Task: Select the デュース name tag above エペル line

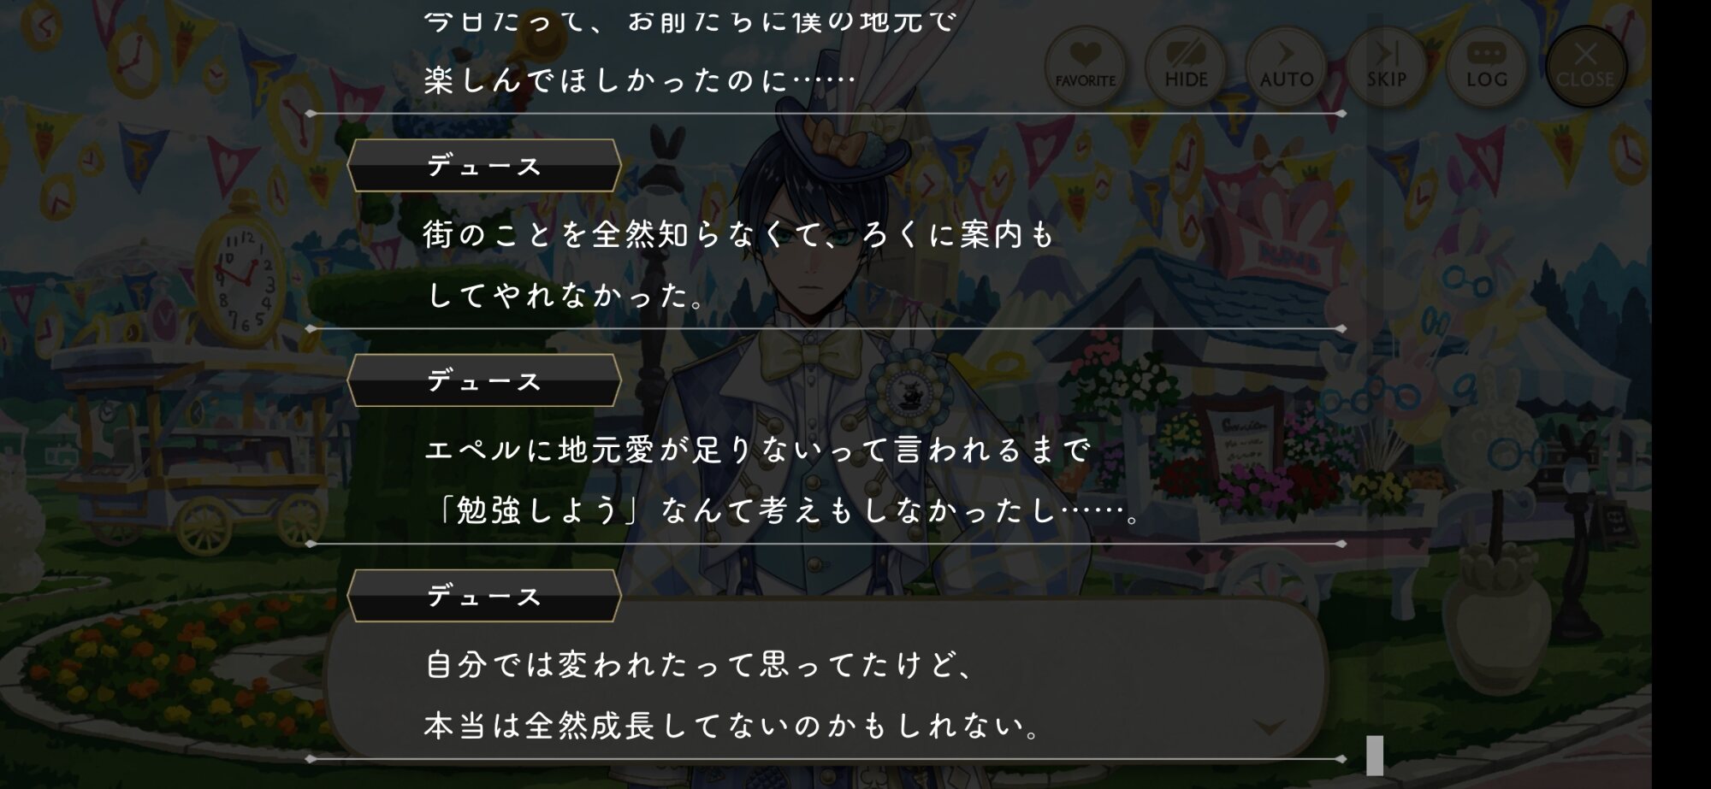Action: (484, 380)
